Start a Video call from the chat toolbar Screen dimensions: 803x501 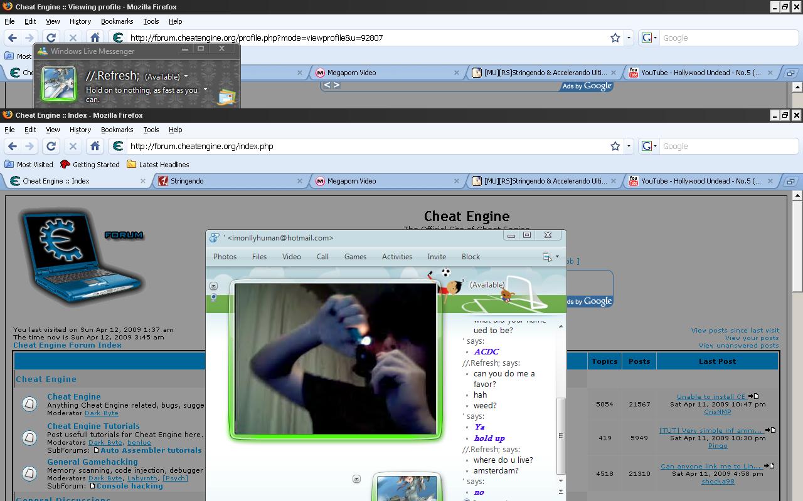[x=292, y=257]
